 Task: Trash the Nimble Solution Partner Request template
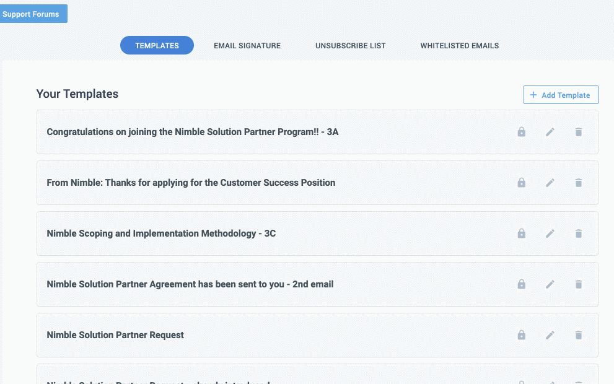click(x=578, y=335)
